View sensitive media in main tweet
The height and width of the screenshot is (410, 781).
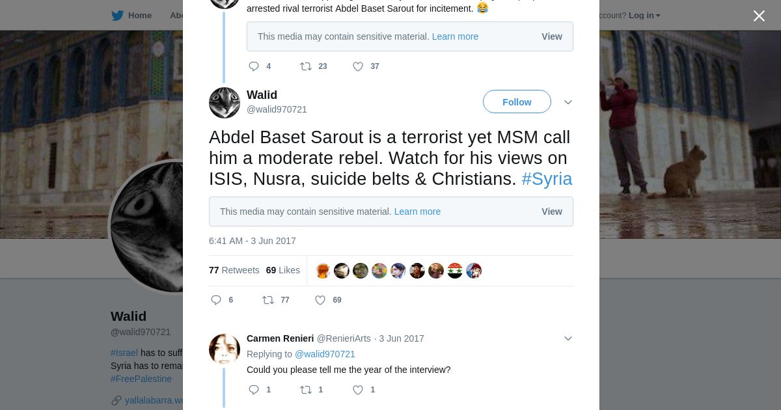tap(551, 212)
